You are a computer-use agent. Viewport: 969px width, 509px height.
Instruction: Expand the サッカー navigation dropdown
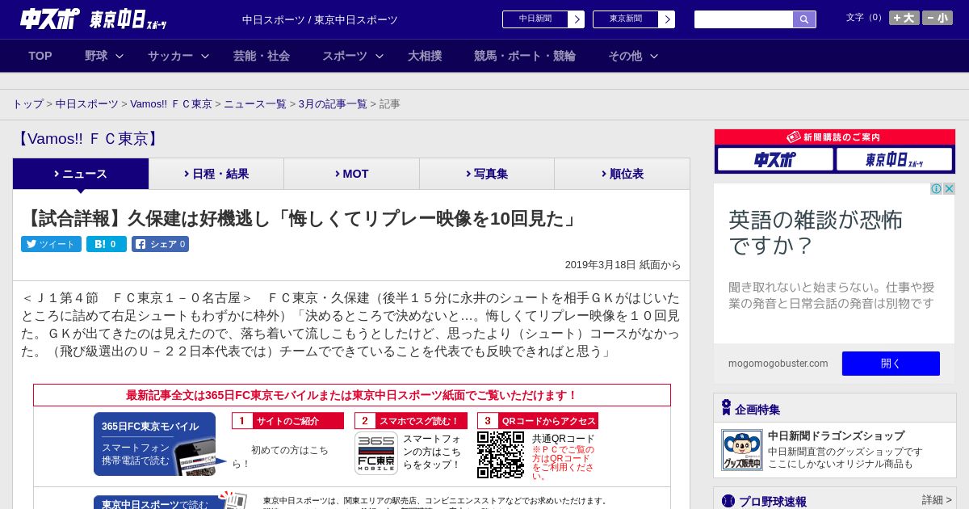[178, 56]
